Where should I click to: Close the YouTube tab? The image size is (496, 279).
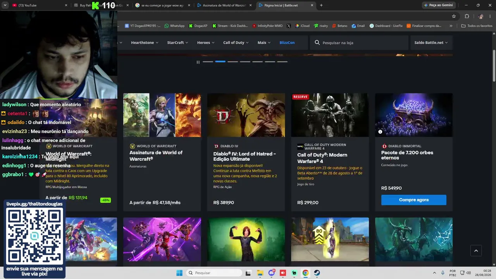(66, 5)
